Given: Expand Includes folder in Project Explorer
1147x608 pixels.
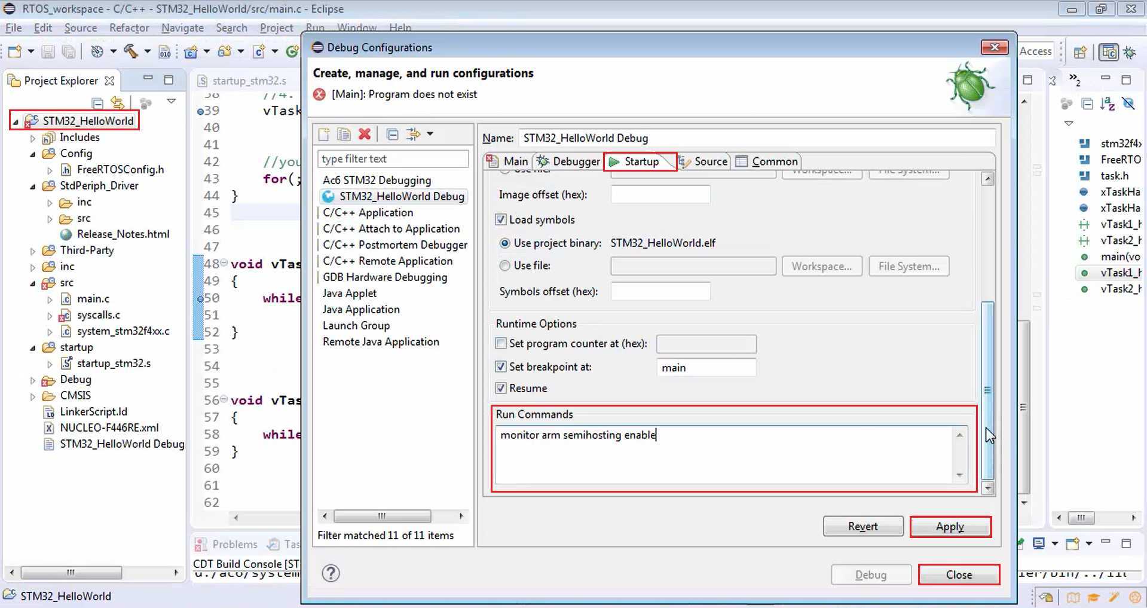Looking at the screenshot, I should [x=33, y=138].
